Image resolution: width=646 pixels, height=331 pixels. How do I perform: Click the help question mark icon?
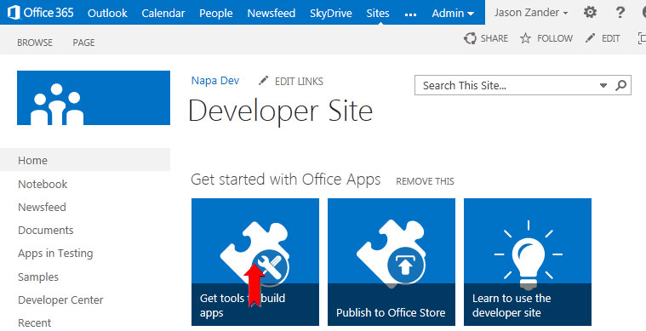pyautogui.click(x=620, y=13)
